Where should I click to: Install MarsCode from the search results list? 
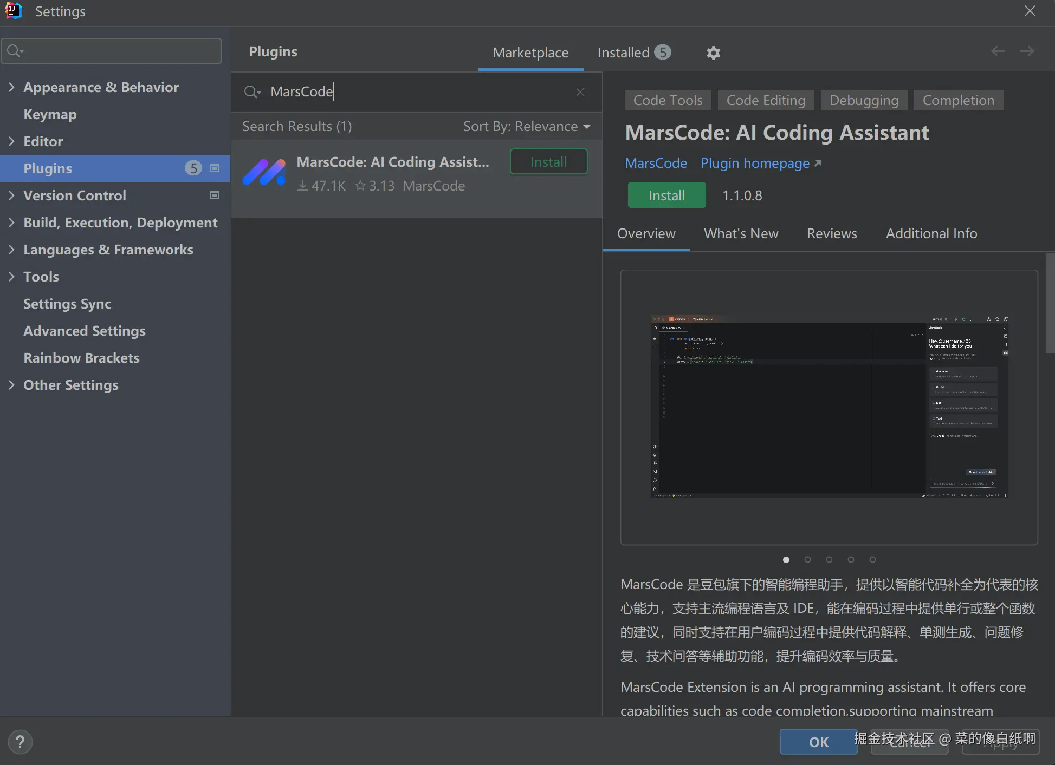click(548, 162)
